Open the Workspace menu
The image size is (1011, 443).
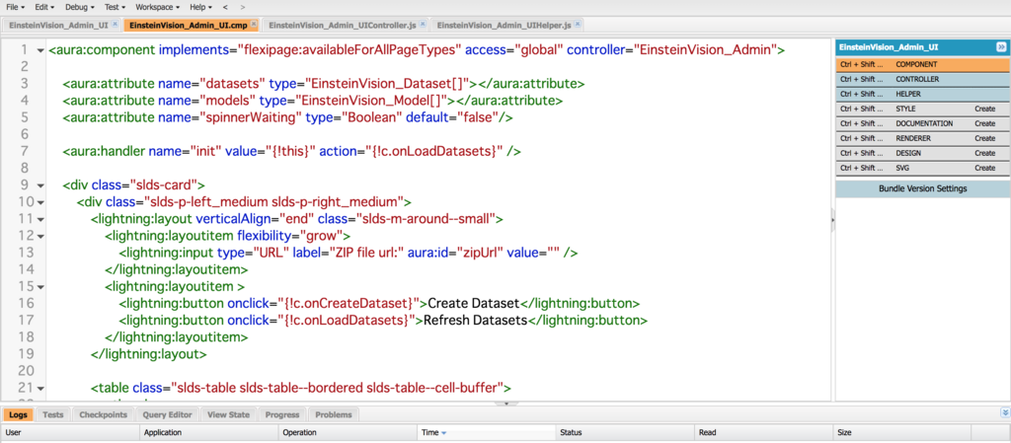[x=158, y=7]
